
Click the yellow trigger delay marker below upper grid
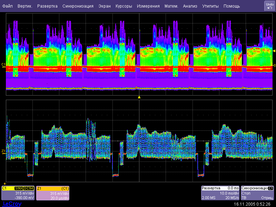(139, 97)
